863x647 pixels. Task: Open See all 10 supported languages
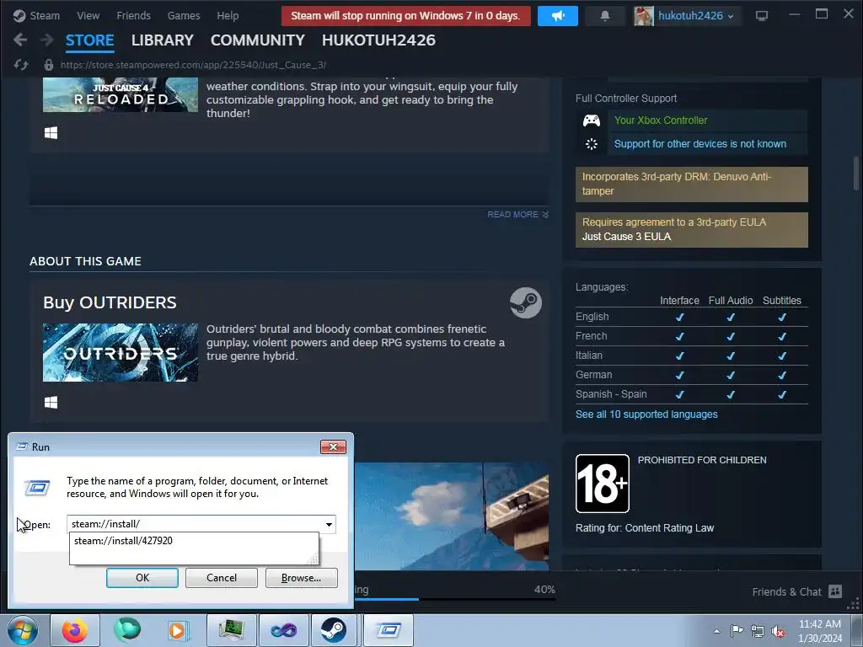click(646, 414)
